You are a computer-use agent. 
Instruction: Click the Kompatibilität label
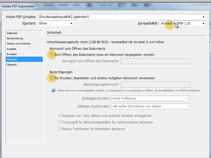coord(148,23)
